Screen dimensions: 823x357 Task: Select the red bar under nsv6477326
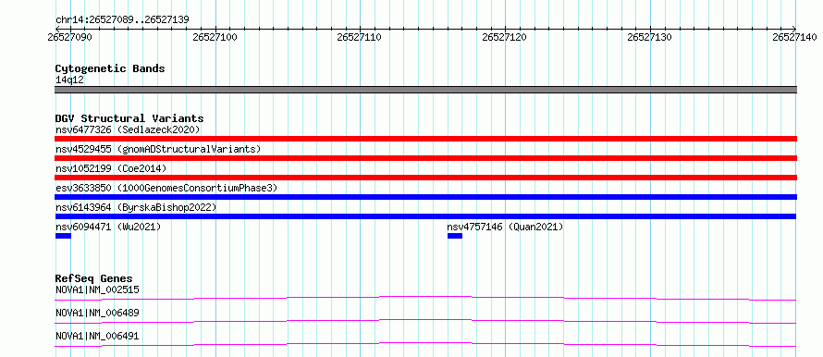425,139
